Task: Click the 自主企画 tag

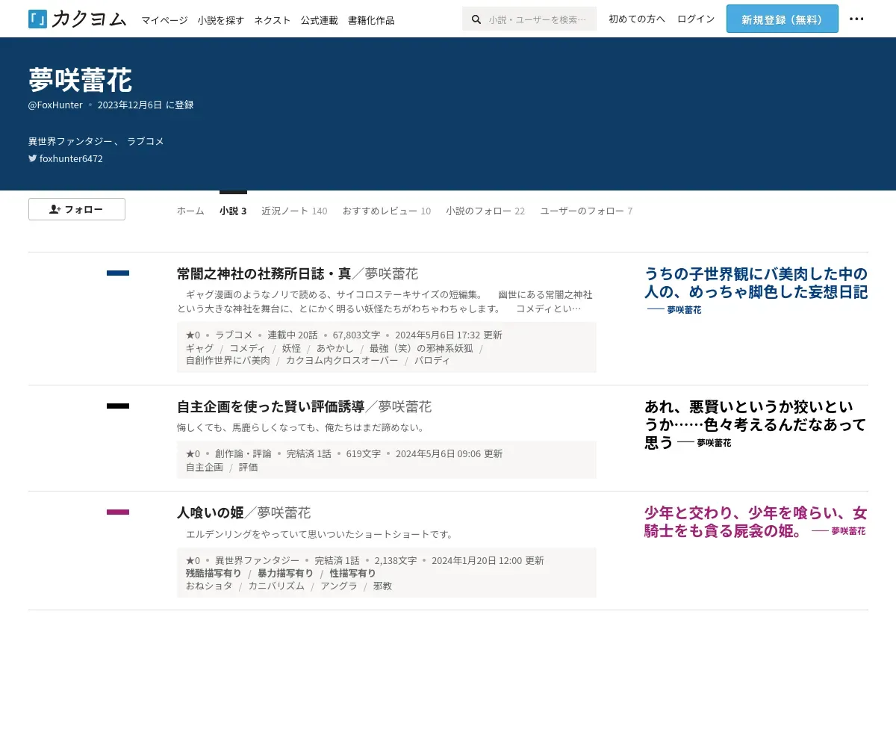Action: [205, 467]
